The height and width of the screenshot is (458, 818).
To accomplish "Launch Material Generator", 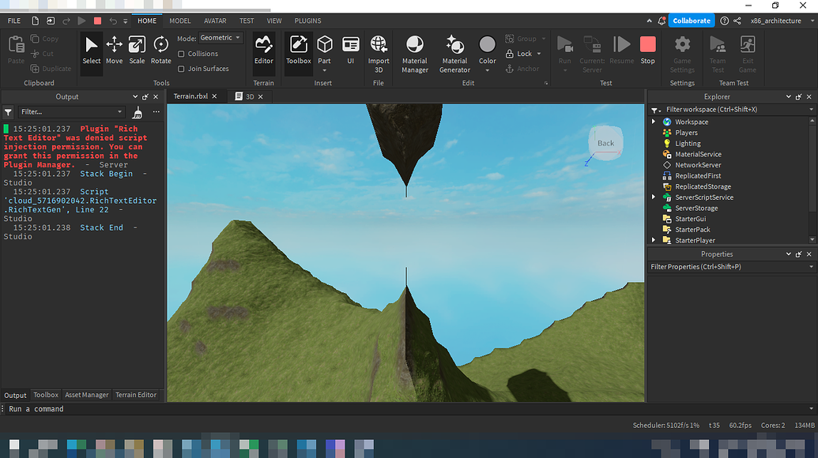I will click(x=454, y=54).
